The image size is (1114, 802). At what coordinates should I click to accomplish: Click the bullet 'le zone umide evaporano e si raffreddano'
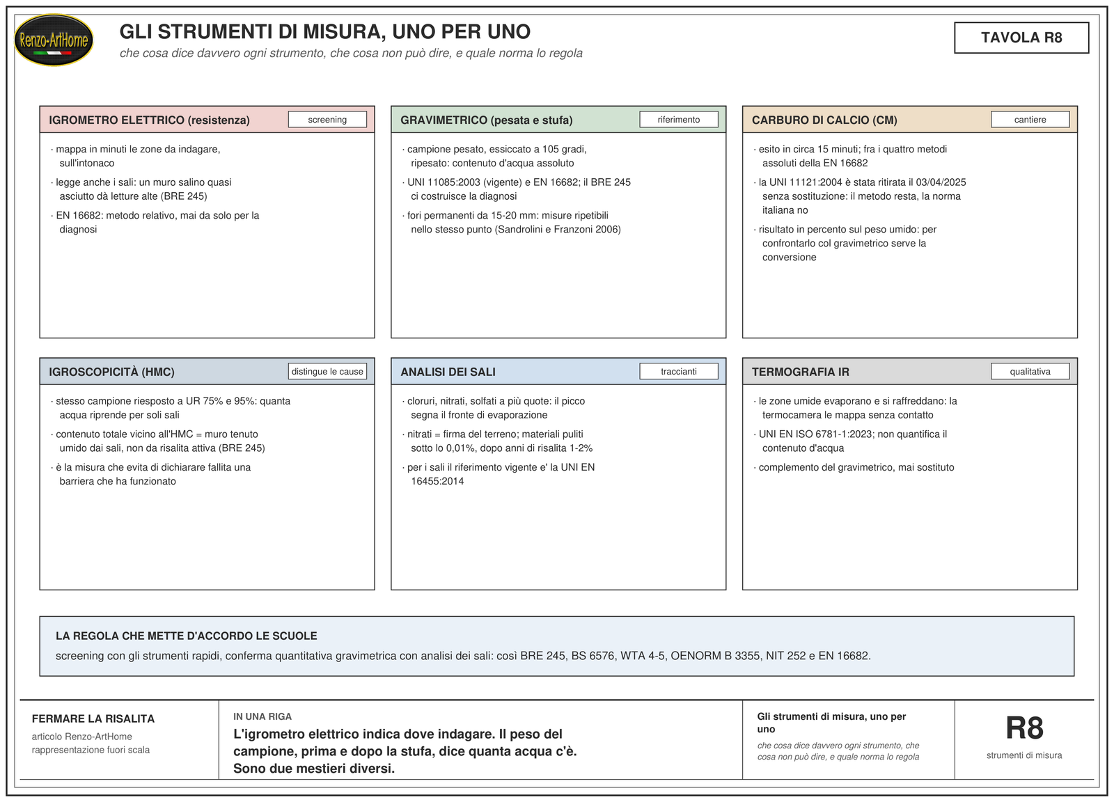pyautogui.click(x=855, y=408)
